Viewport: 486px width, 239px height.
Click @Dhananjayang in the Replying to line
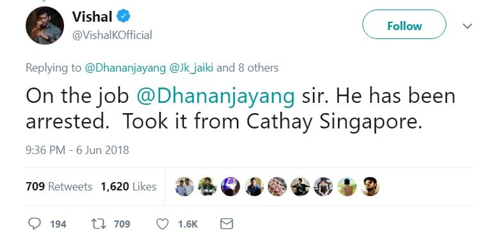pyautogui.click(x=126, y=68)
